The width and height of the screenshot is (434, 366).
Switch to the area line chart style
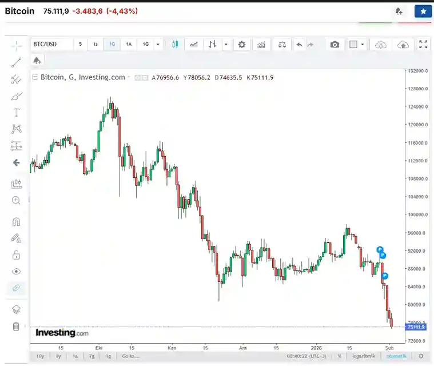click(194, 44)
